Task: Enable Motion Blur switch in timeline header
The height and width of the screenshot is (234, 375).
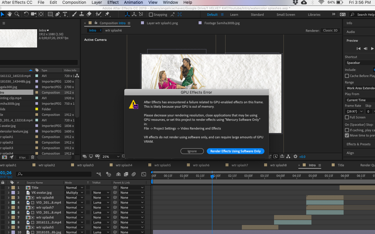Action: click(134, 174)
